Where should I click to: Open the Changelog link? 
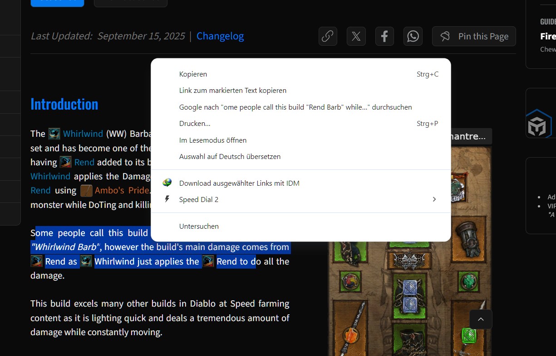220,36
